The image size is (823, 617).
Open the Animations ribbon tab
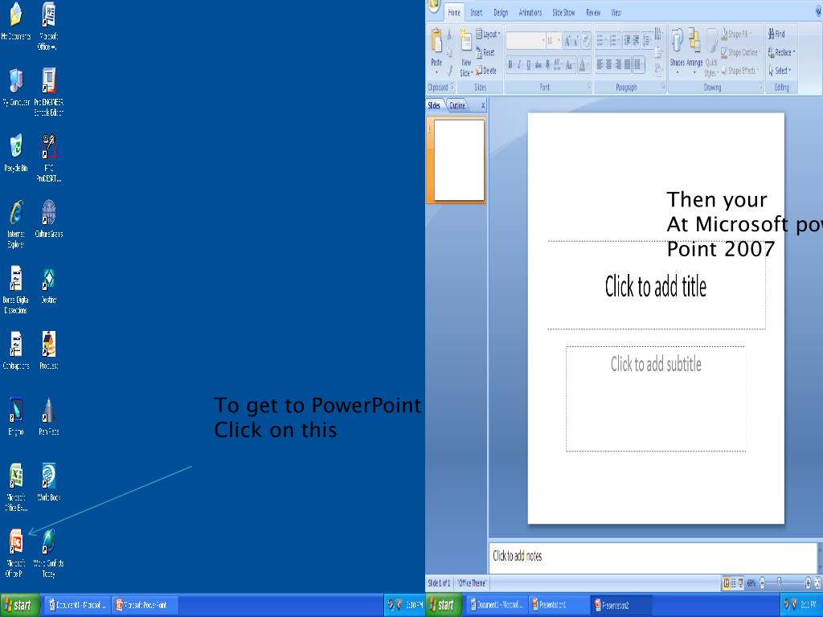(x=530, y=13)
